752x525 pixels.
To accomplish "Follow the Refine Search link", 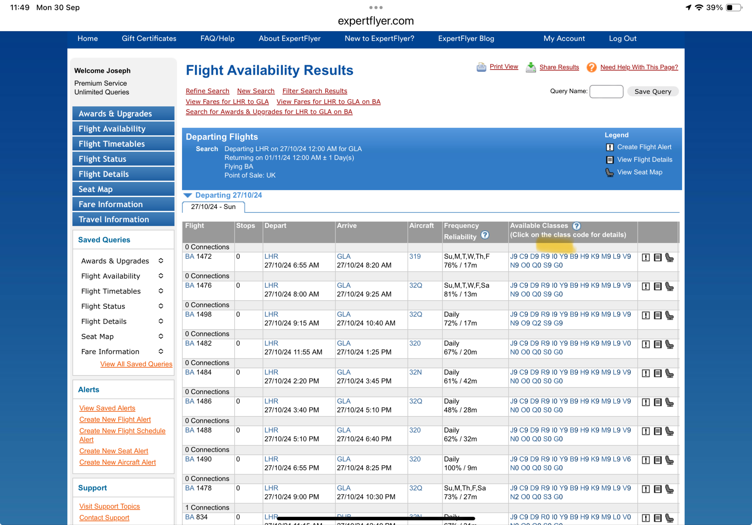I will tap(207, 91).
